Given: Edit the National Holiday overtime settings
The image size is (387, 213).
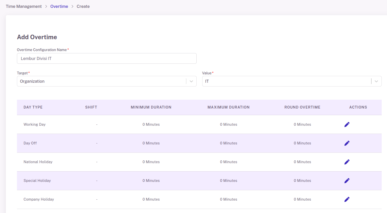Looking at the screenshot, I should click(347, 162).
